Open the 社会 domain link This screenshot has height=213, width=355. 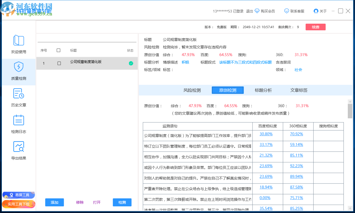[x=298, y=70]
